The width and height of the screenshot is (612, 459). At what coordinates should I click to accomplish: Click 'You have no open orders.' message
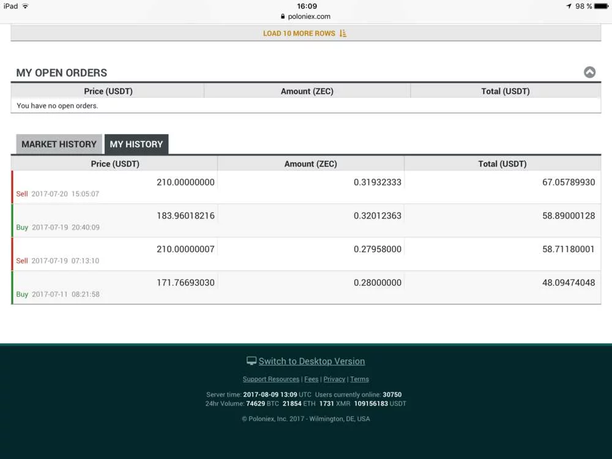[x=58, y=106]
